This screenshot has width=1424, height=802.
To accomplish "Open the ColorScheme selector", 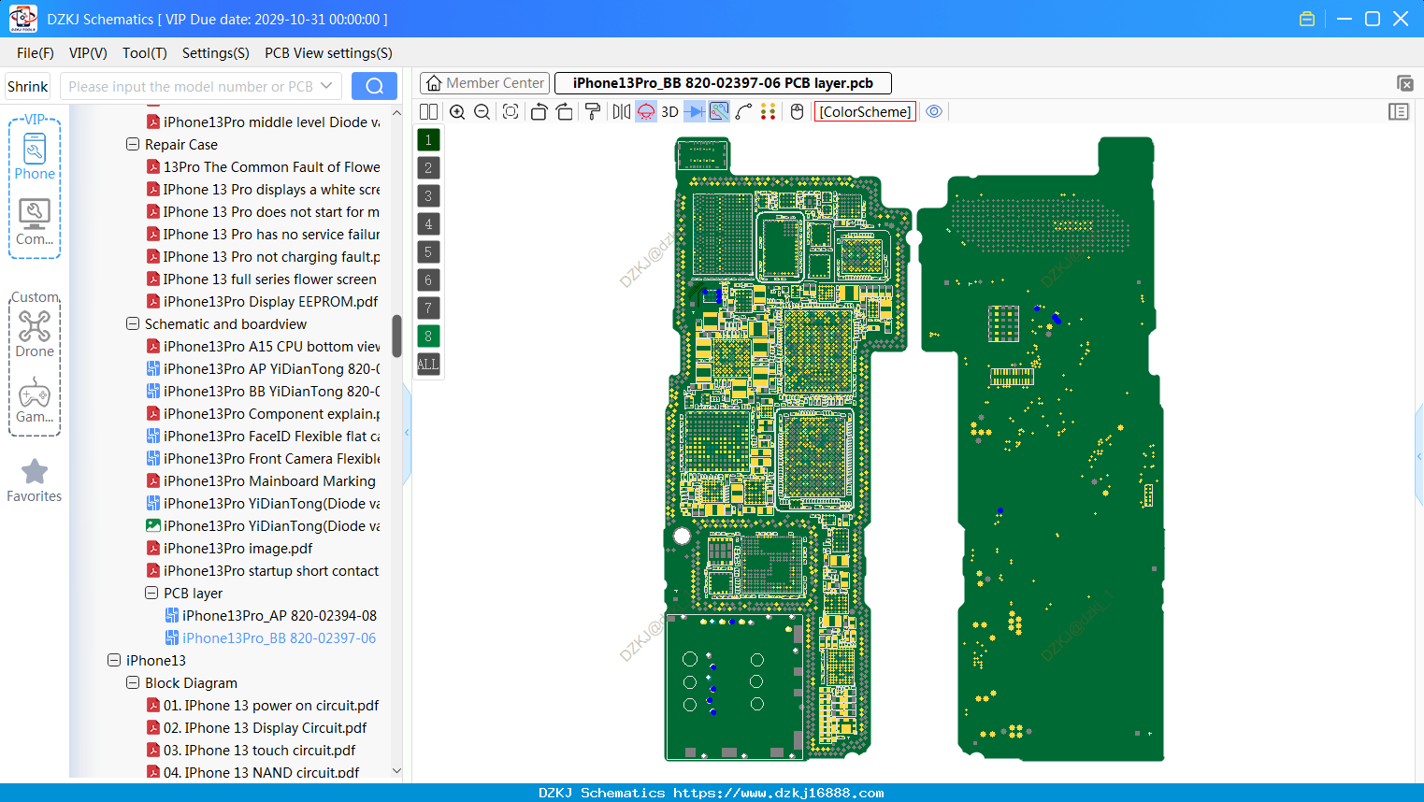I will (865, 112).
